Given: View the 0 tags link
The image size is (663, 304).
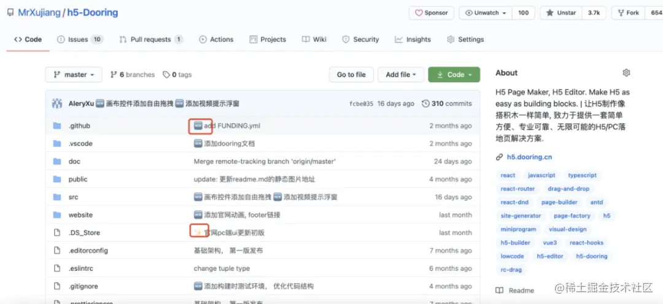Looking at the screenshot, I should (x=177, y=75).
